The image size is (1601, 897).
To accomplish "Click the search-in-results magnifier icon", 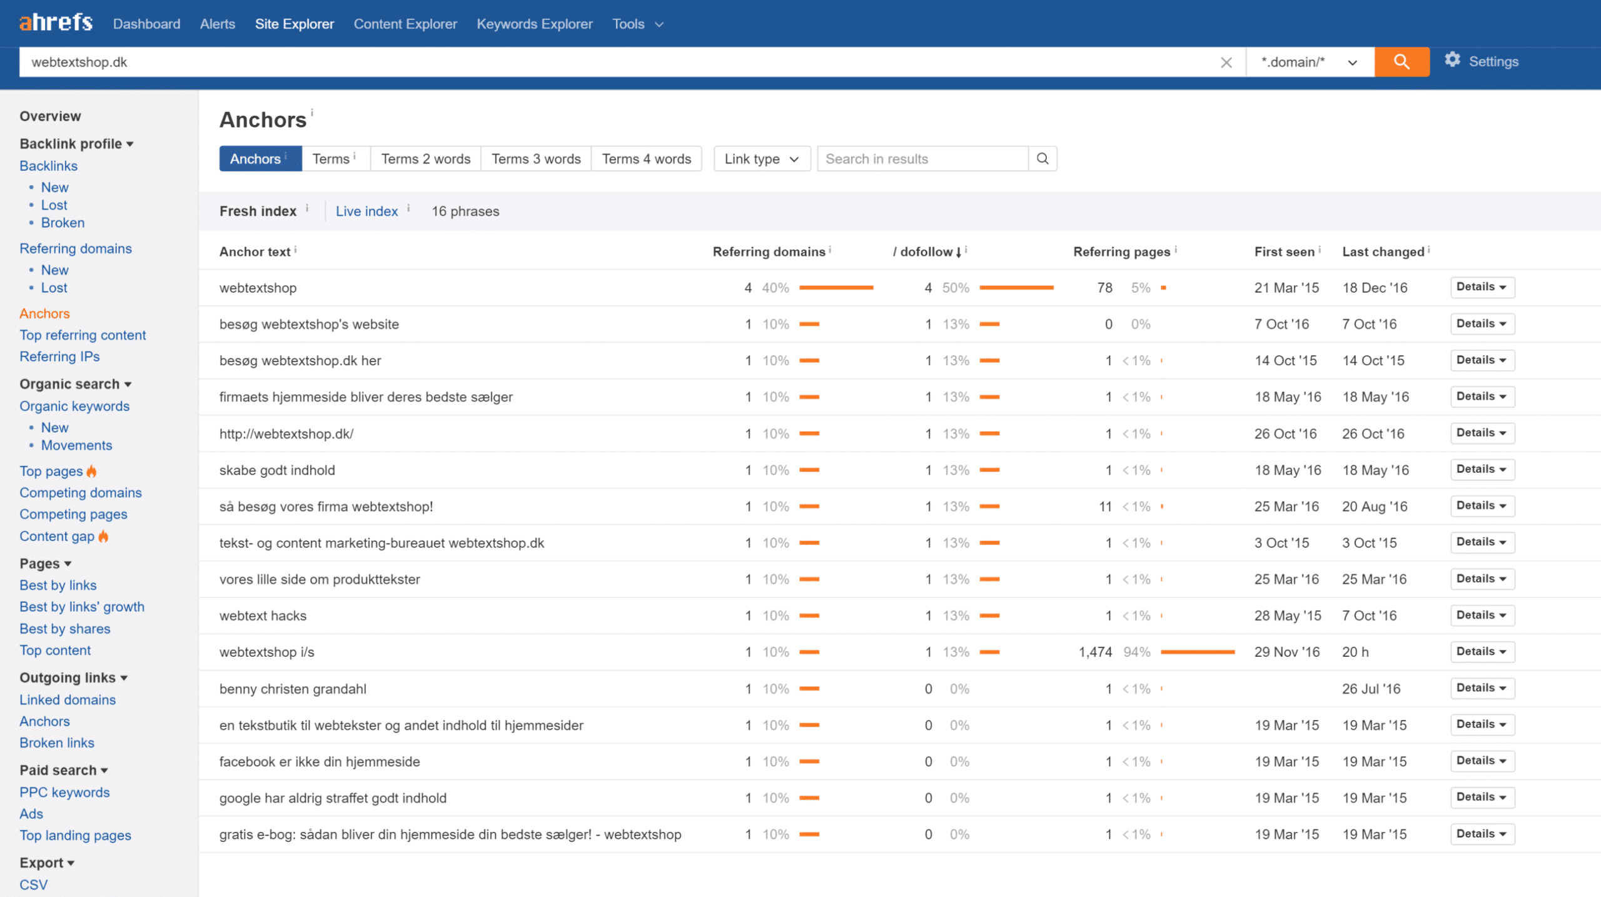I will coord(1043,159).
